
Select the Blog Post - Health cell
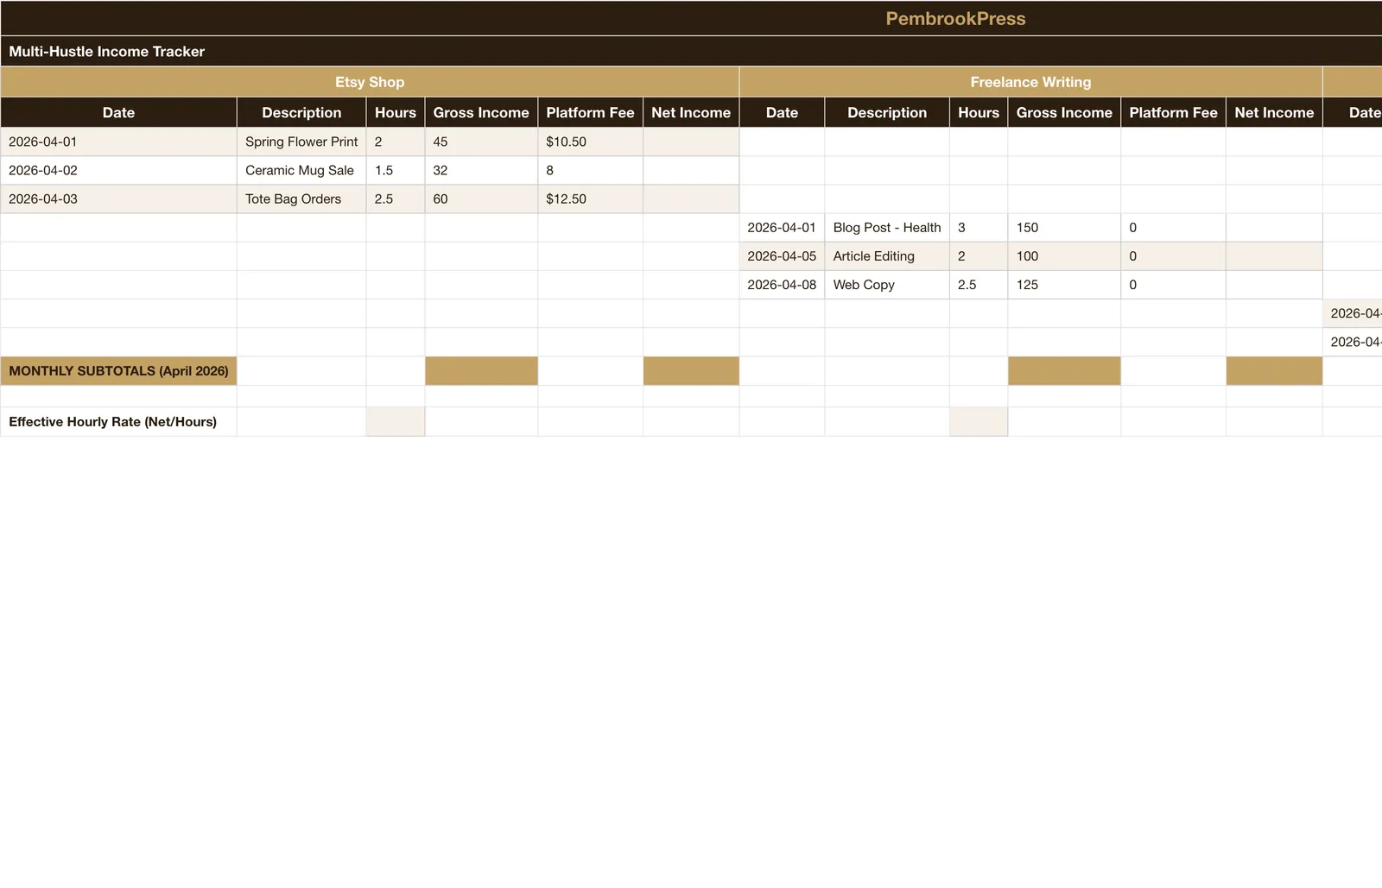coord(887,227)
